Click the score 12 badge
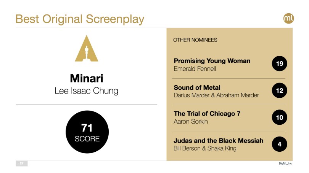This screenshot has height=173, width=309. point(279,90)
